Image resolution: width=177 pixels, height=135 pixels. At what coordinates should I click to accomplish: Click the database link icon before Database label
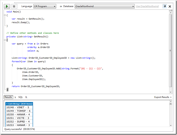pyautogui.click(x=61, y=6)
